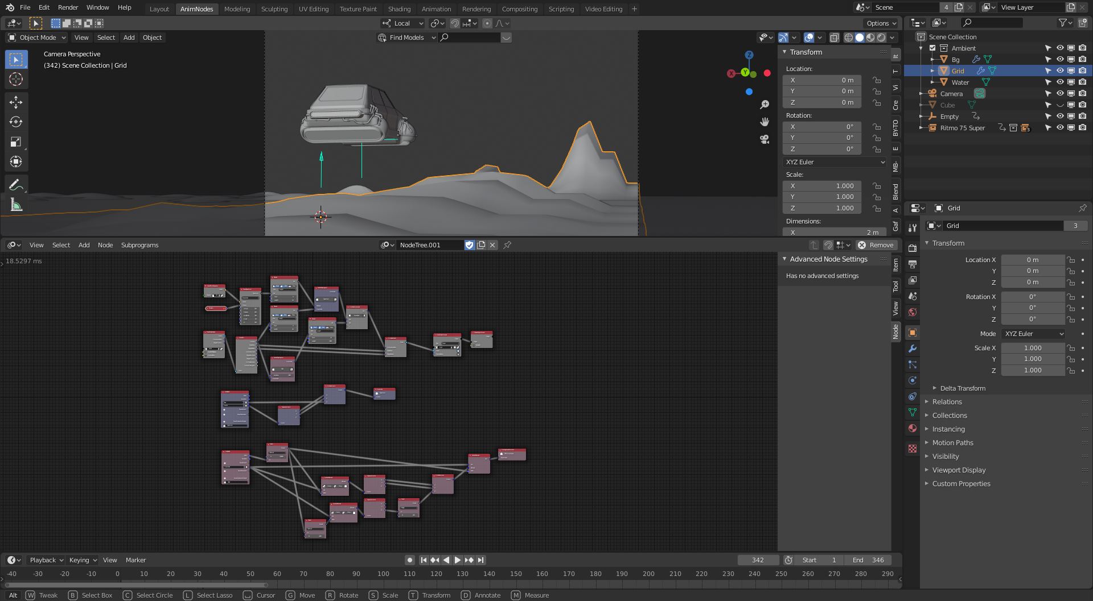Open the Render menu
The image size is (1093, 601).
pos(68,7)
